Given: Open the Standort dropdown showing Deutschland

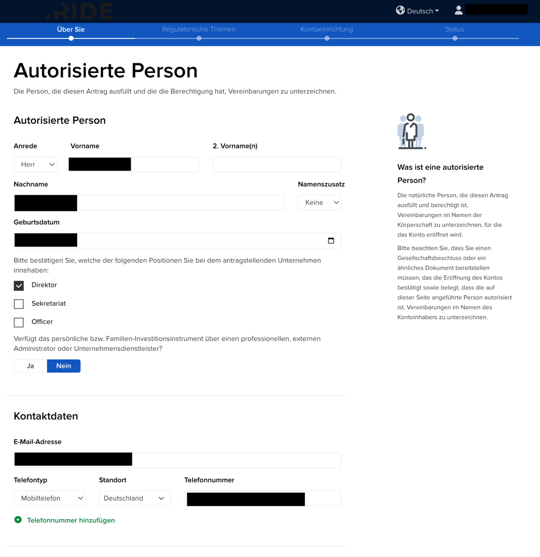Looking at the screenshot, I should click(x=135, y=498).
